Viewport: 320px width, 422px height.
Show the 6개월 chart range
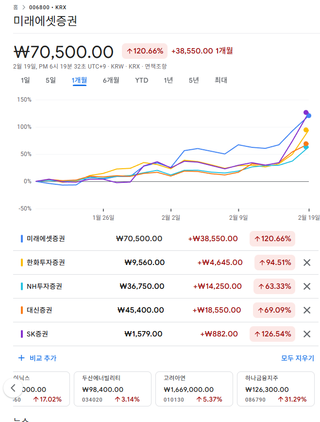111,80
